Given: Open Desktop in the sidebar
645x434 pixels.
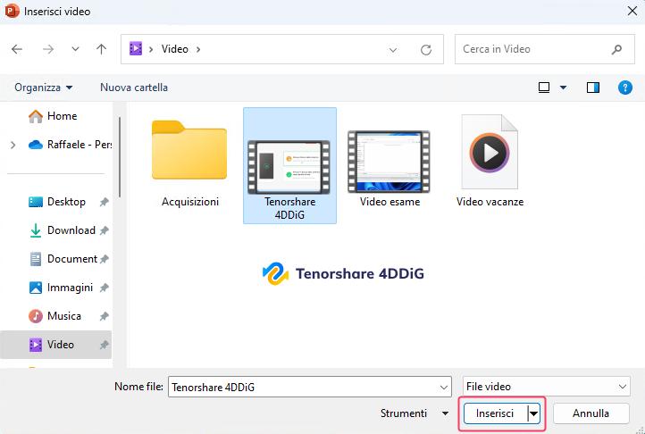Looking at the screenshot, I should [x=56, y=202].
